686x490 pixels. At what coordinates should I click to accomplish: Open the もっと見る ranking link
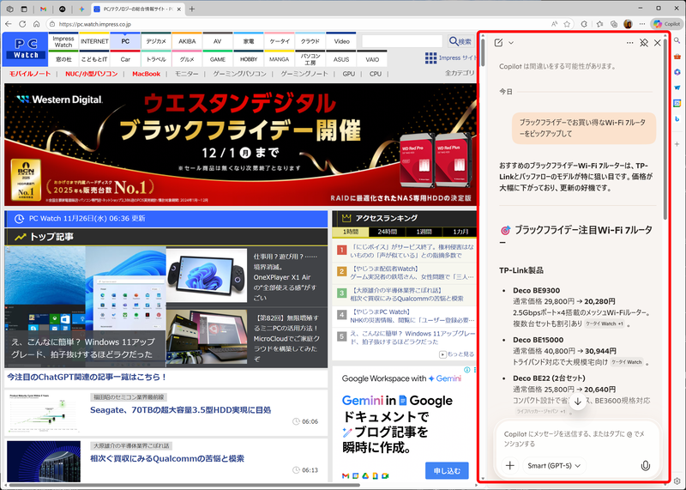457,354
